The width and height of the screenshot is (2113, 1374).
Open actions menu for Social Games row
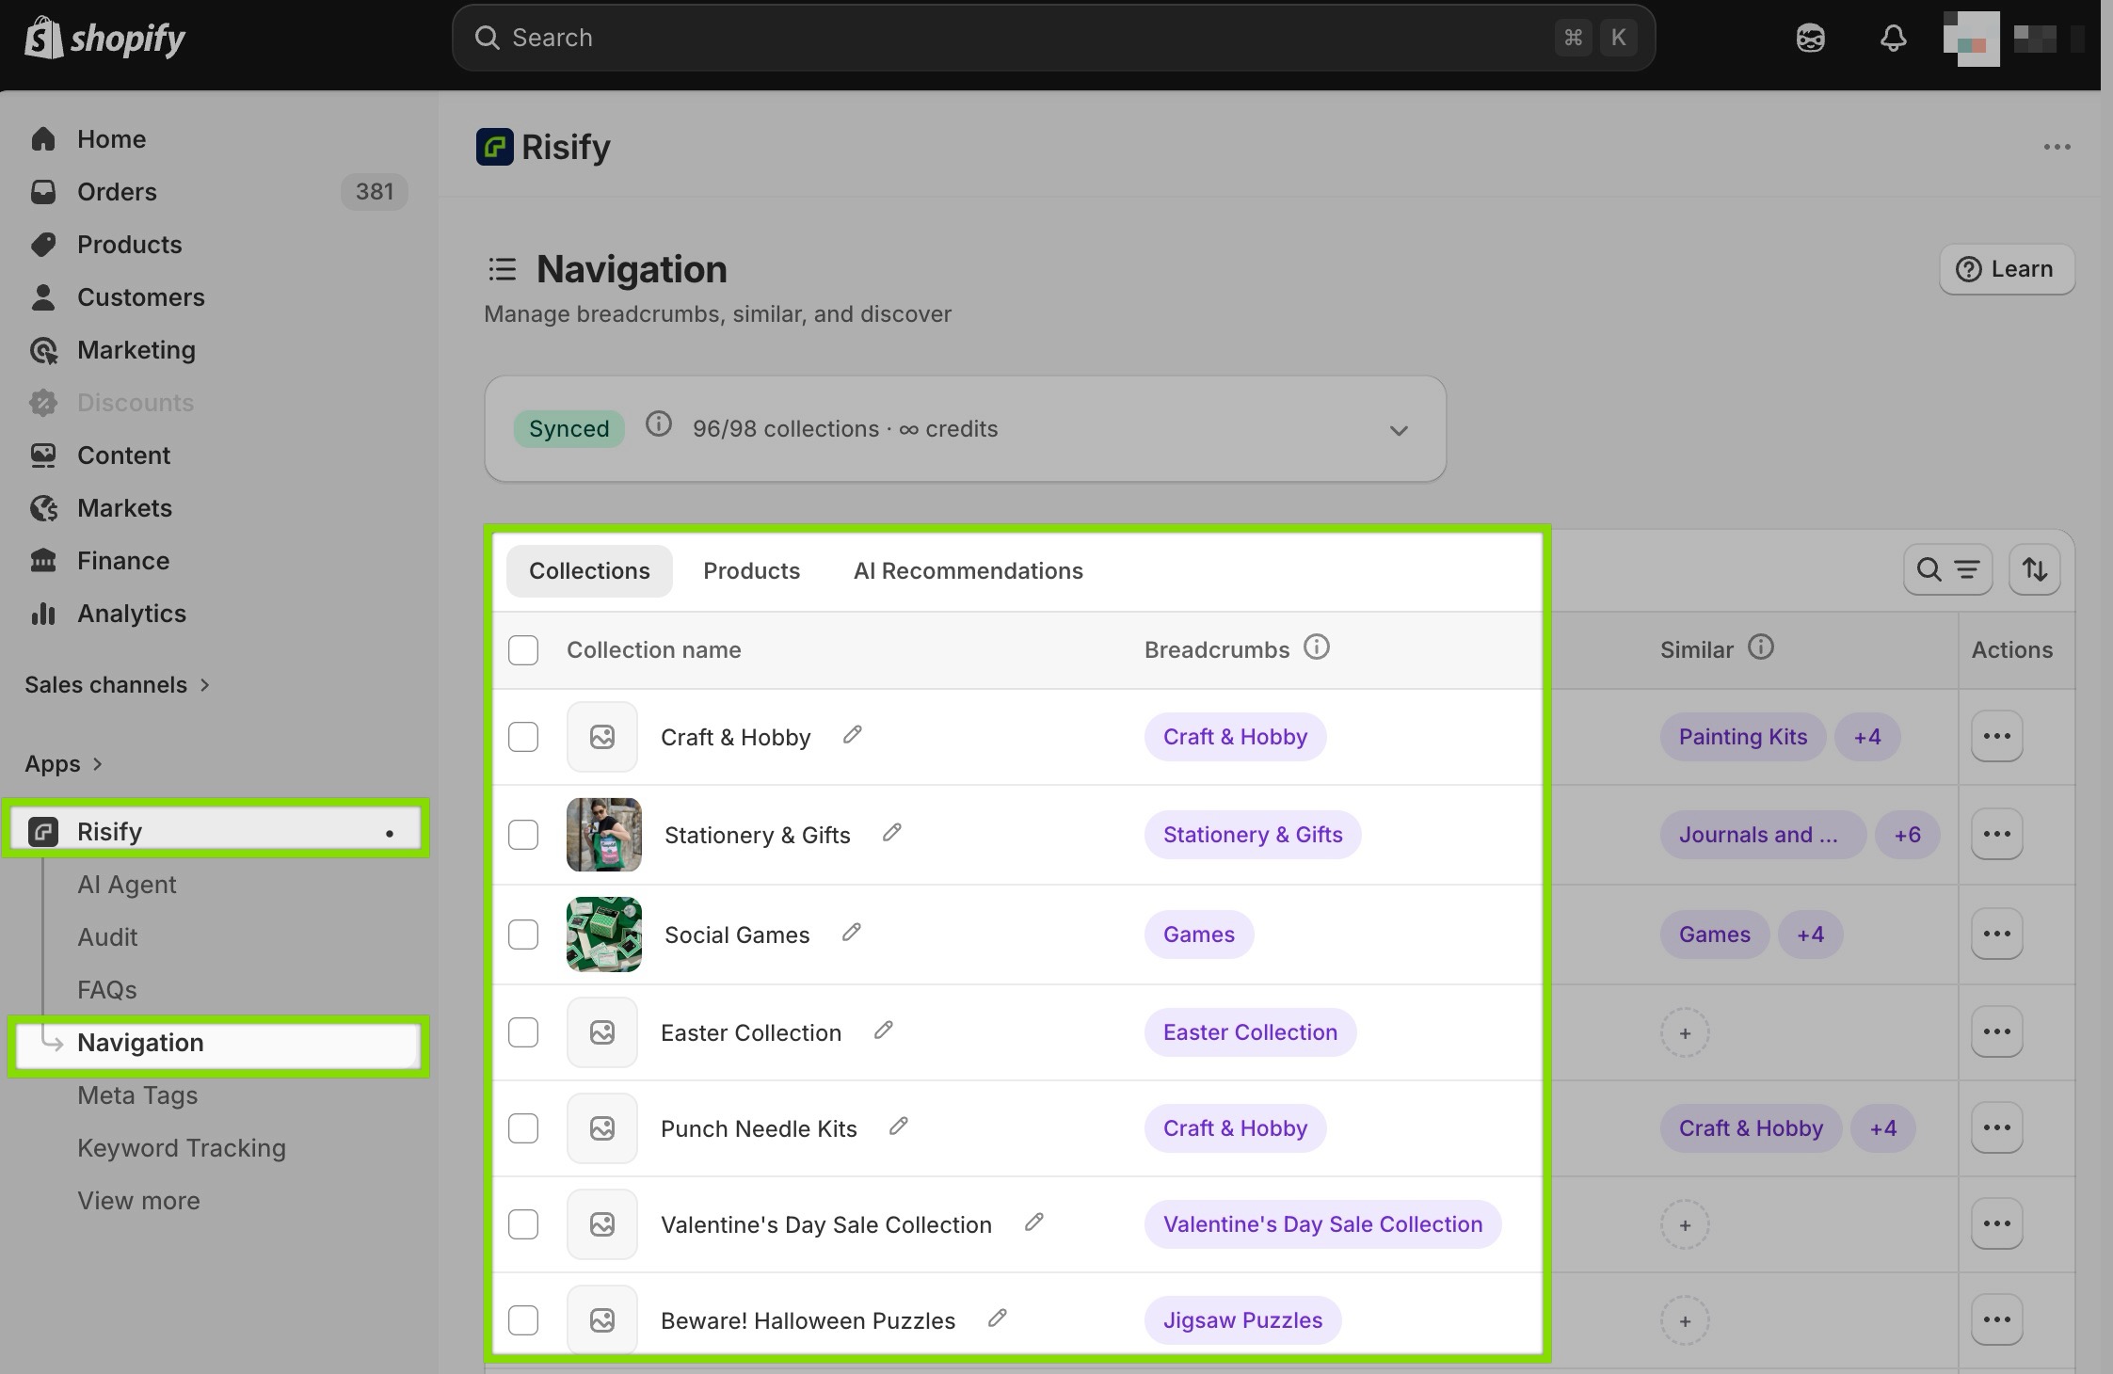(x=1997, y=935)
